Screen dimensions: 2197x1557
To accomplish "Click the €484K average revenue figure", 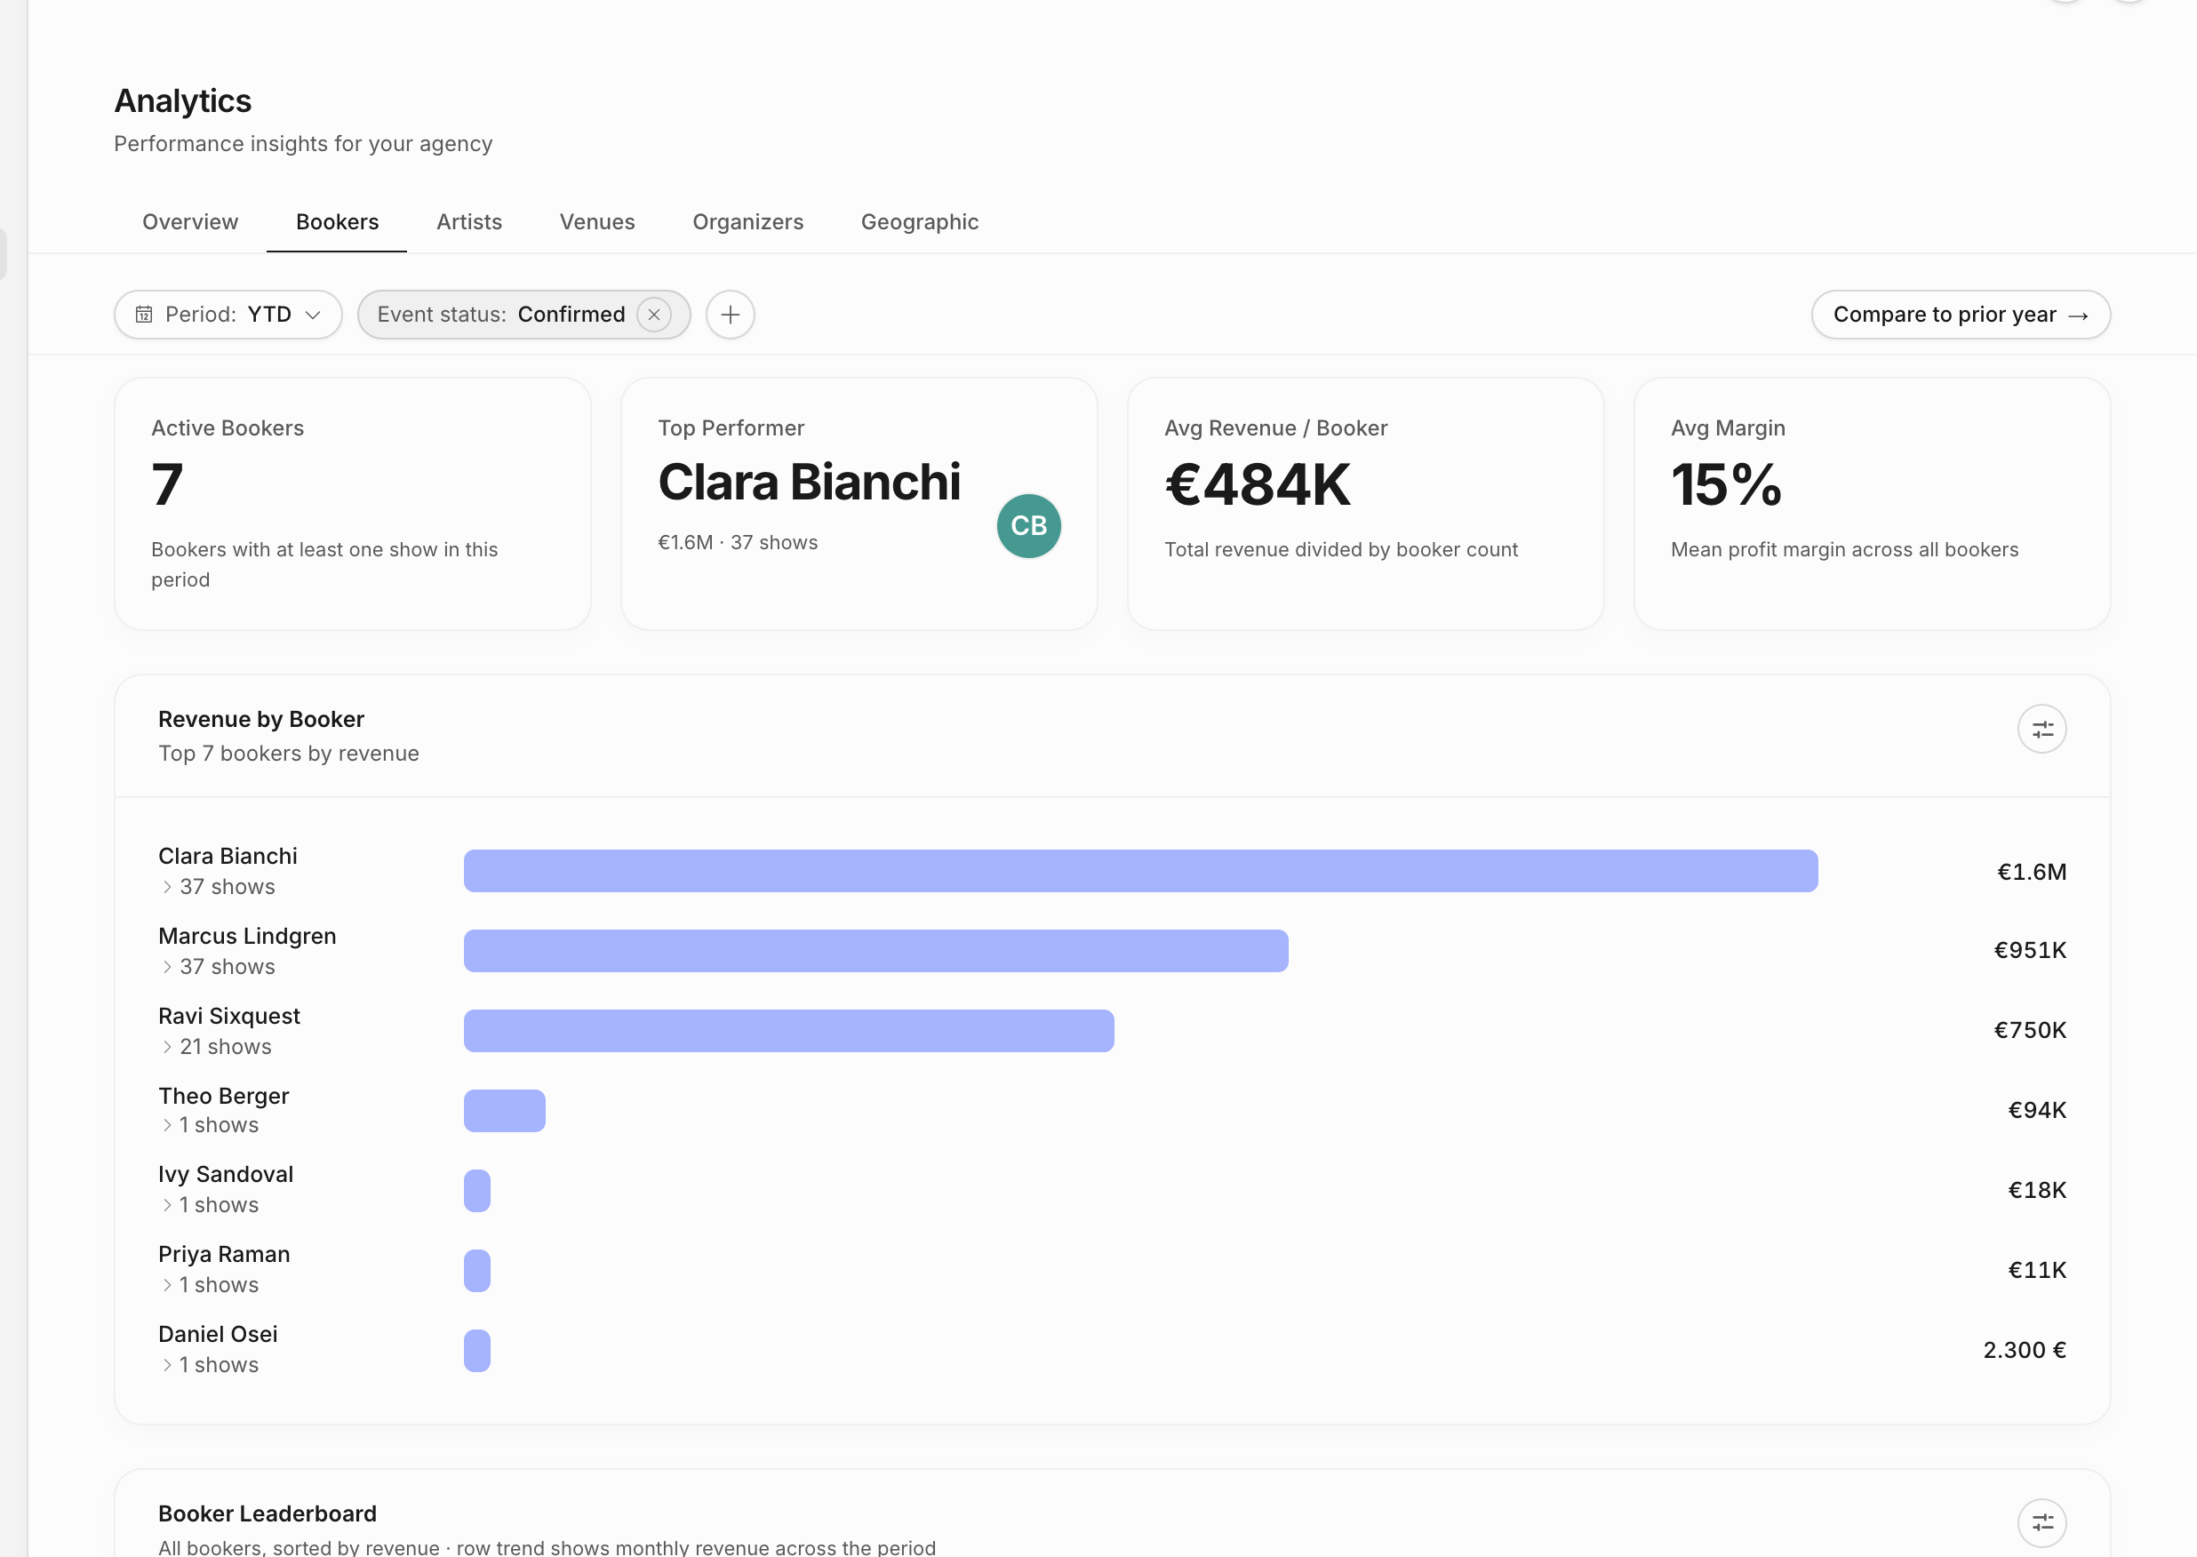I will pos(1258,485).
